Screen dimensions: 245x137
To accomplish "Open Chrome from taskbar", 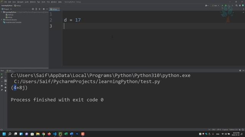I will pos(43,134).
